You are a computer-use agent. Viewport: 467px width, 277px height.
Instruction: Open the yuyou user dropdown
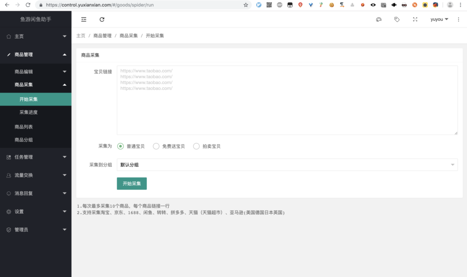tap(439, 20)
